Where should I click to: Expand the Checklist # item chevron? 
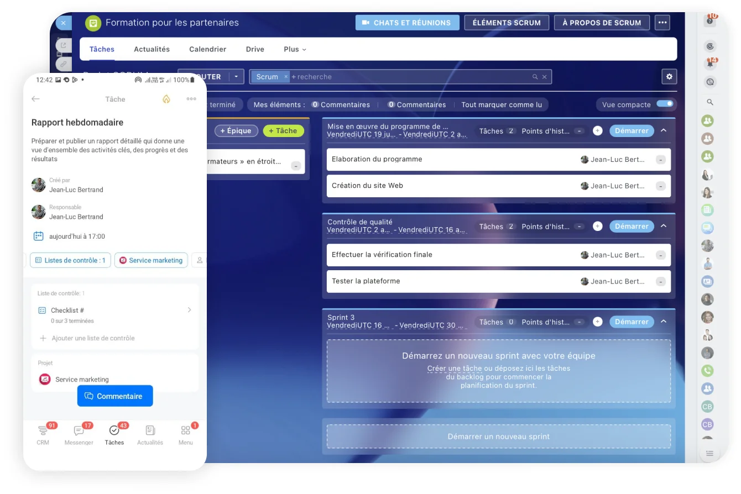(189, 310)
